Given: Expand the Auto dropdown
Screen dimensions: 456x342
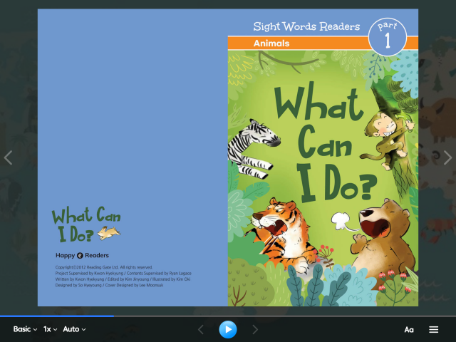Looking at the screenshot, I should pyautogui.click(x=74, y=329).
